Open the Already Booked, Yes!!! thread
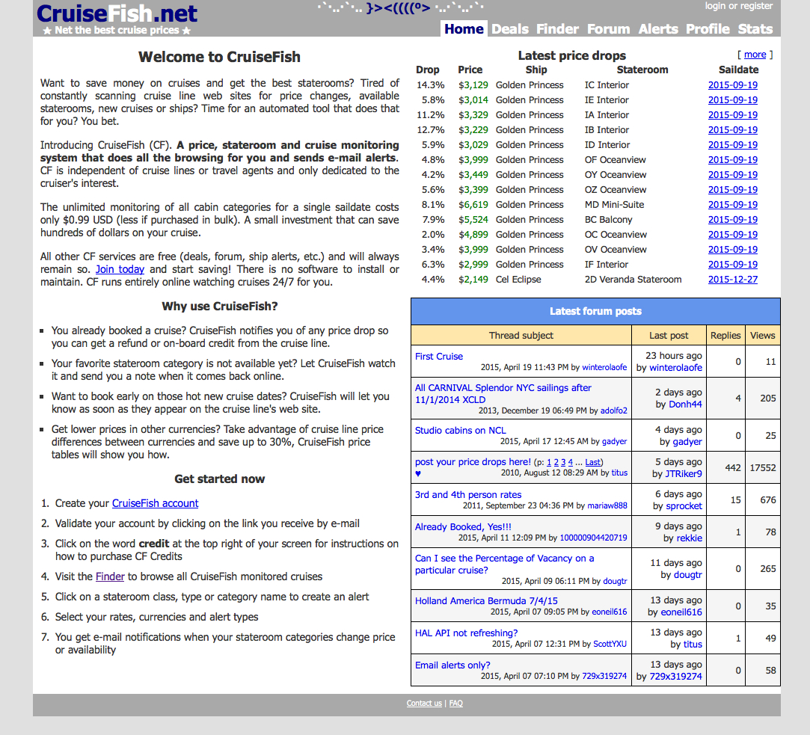Viewport: 810px width, 735px height. tap(463, 527)
